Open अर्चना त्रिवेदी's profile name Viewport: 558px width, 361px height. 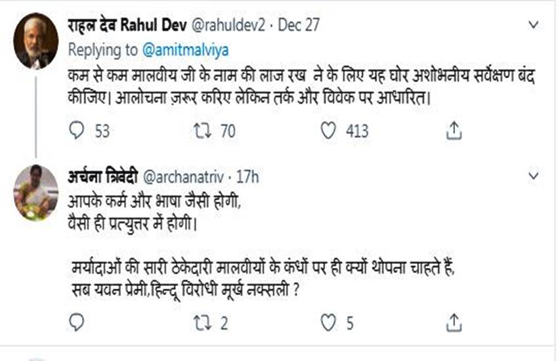[102, 177]
